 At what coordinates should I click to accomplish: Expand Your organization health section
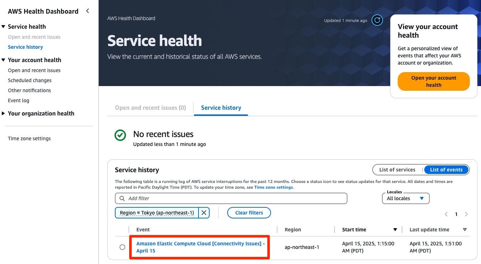[4, 113]
